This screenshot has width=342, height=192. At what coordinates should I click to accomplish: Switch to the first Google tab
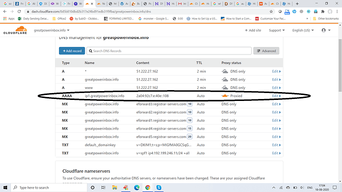tap(7, 3)
